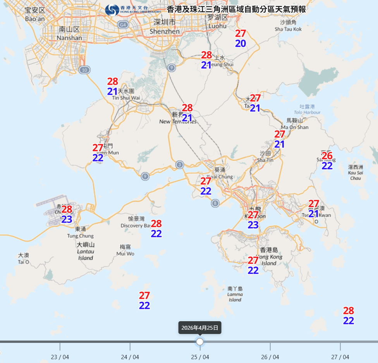Click the Bao'an district label
The width and height of the screenshot is (378, 363).
click(x=35, y=14)
